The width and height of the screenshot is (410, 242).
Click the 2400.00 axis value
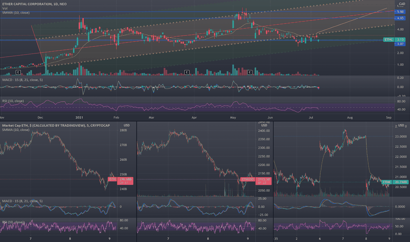click(x=264, y=131)
